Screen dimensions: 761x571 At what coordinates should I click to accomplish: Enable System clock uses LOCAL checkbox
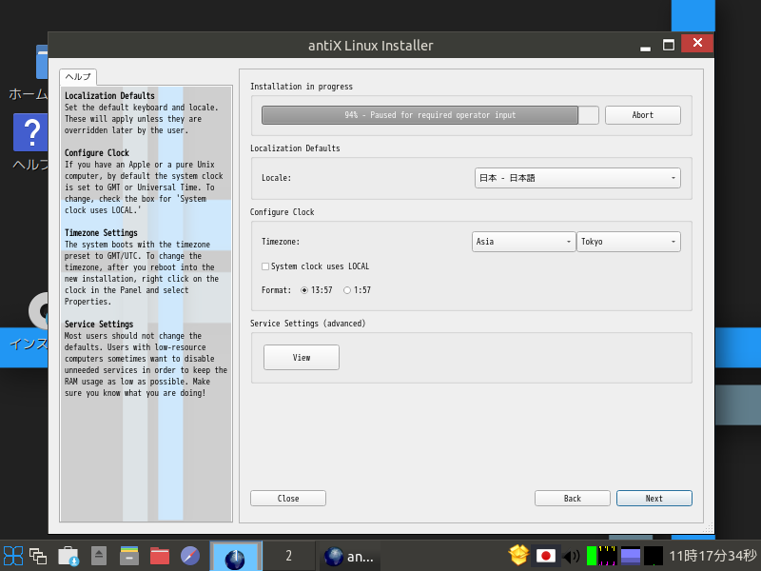click(x=265, y=266)
